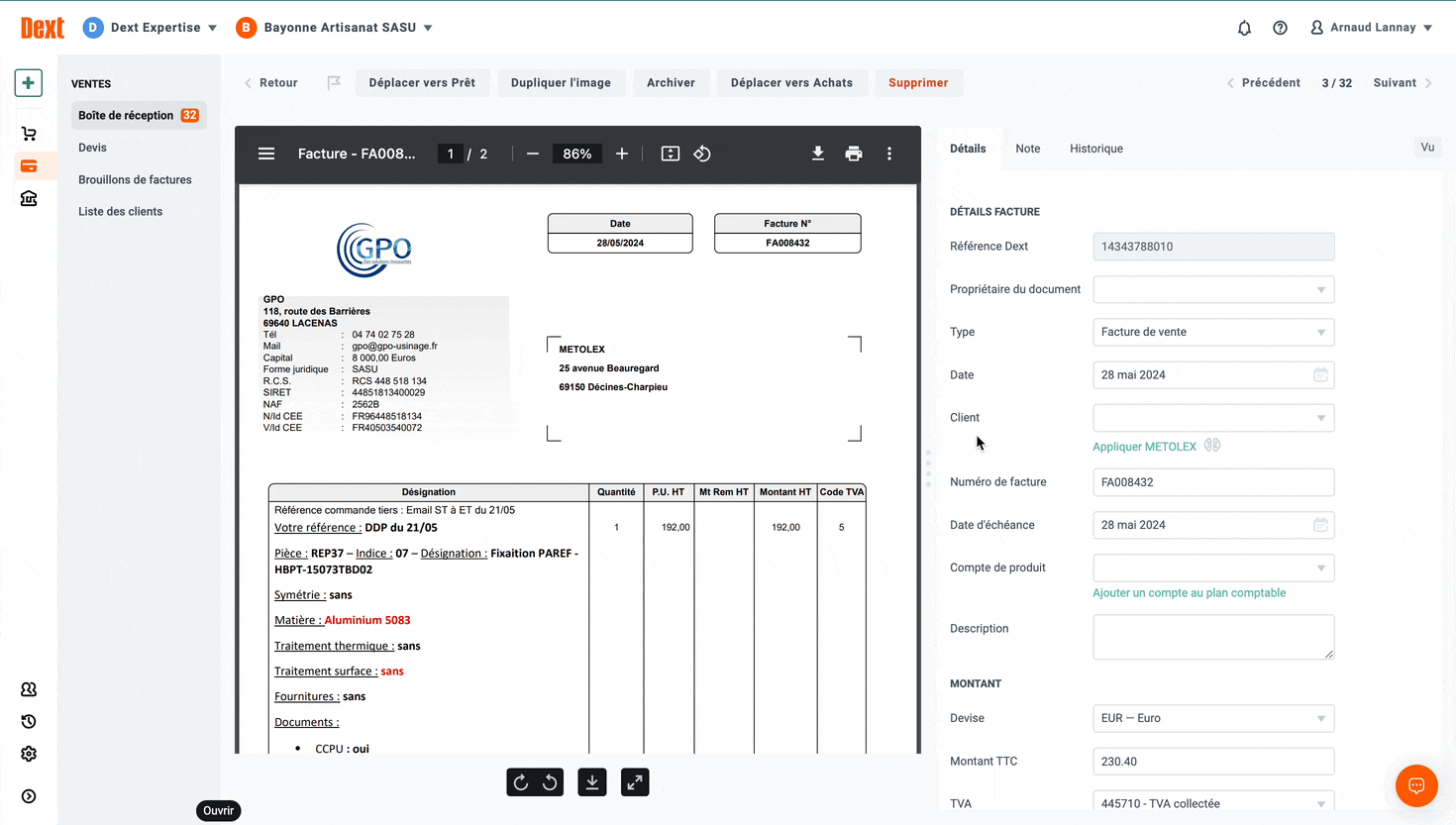Open the sales card icon in sidebar
Viewport: 1456px width, 825px height.
29,166
